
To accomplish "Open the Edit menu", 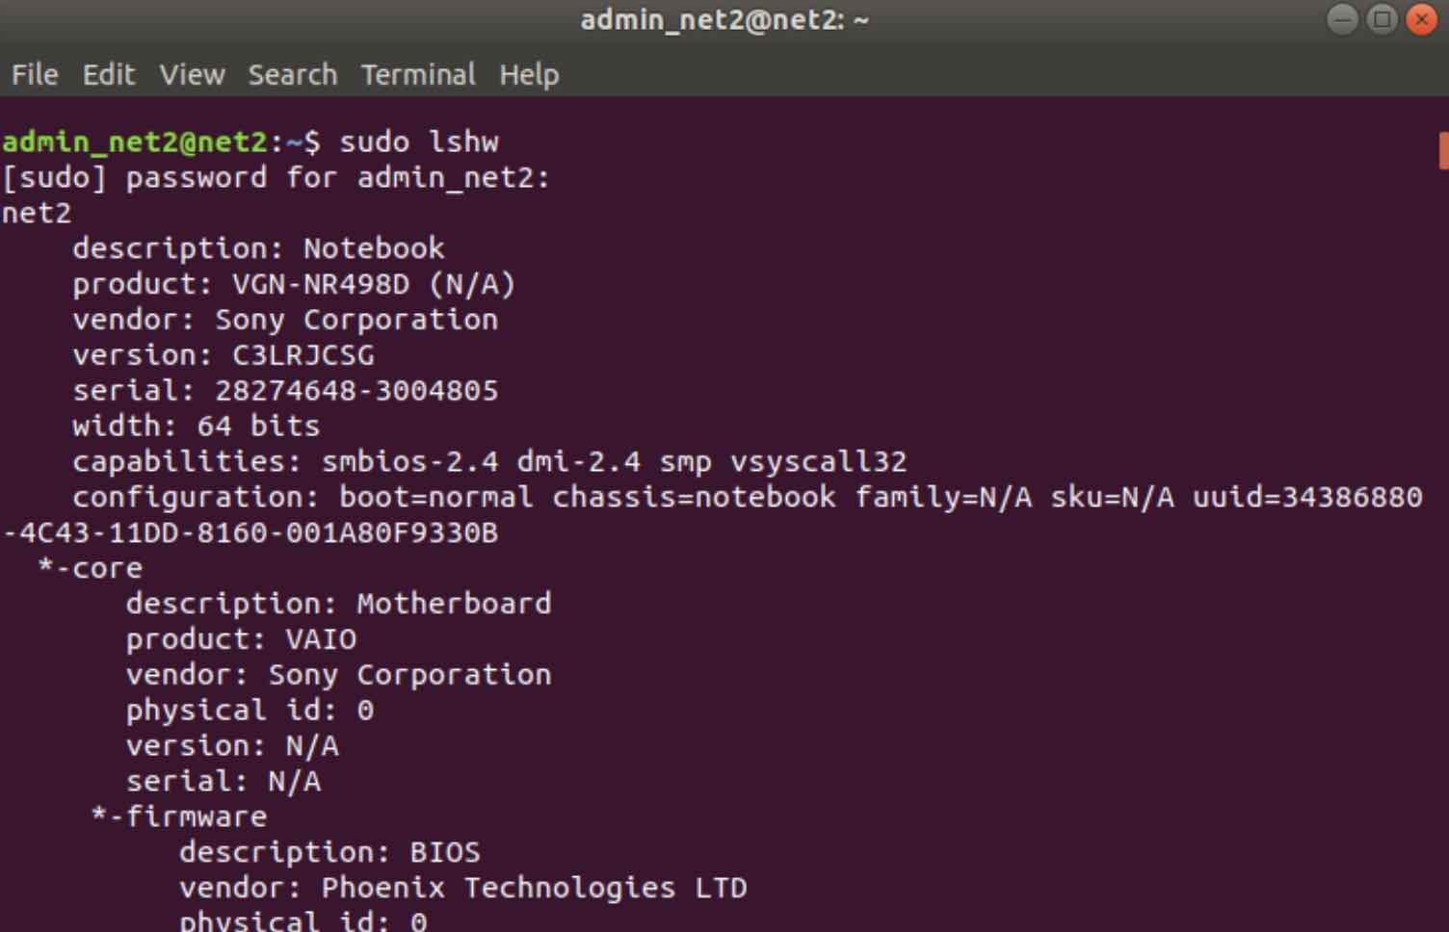I will (x=109, y=74).
